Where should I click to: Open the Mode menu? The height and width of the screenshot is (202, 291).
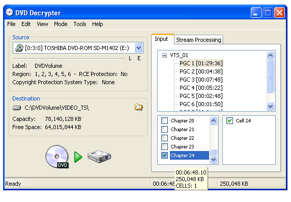click(61, 24)
